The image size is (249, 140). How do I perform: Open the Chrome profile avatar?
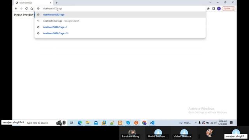tap(219, 9)
